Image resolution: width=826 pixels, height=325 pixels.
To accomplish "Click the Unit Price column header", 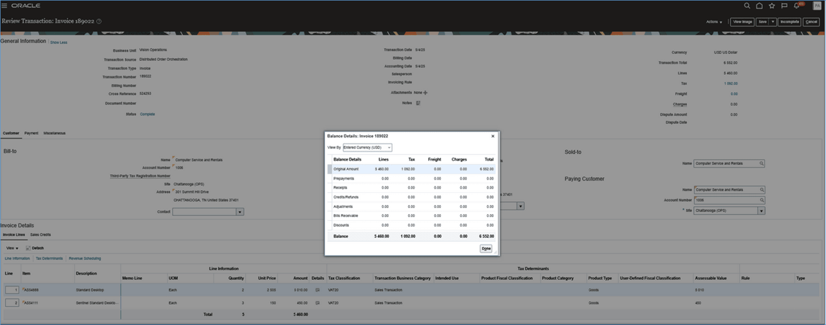I will pos(267,278).
